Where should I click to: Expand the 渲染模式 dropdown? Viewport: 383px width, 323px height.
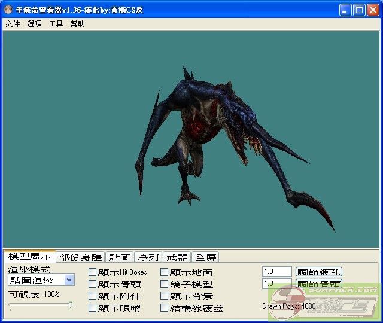pos(69,280)
